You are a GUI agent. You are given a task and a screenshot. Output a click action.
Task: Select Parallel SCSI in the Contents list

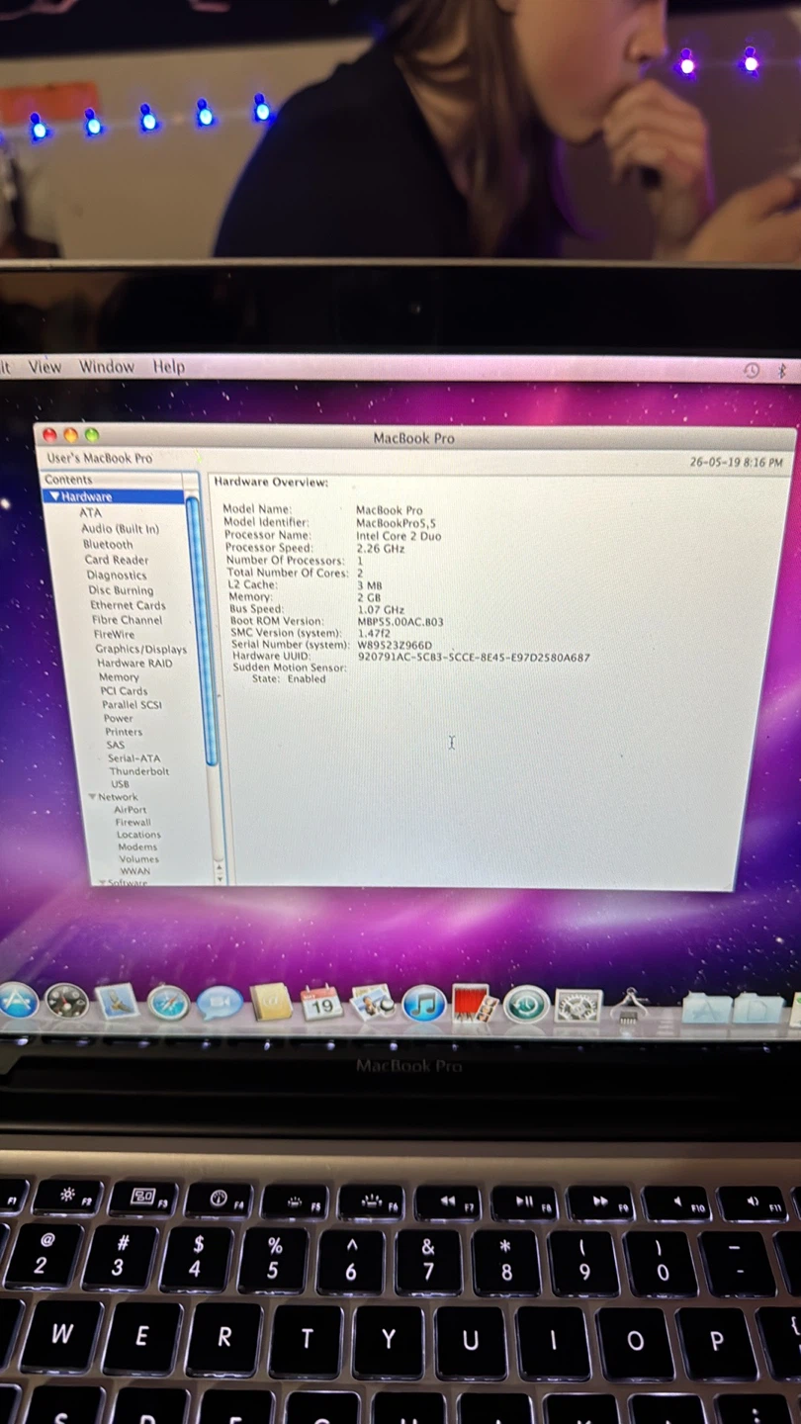coord(132,705)
